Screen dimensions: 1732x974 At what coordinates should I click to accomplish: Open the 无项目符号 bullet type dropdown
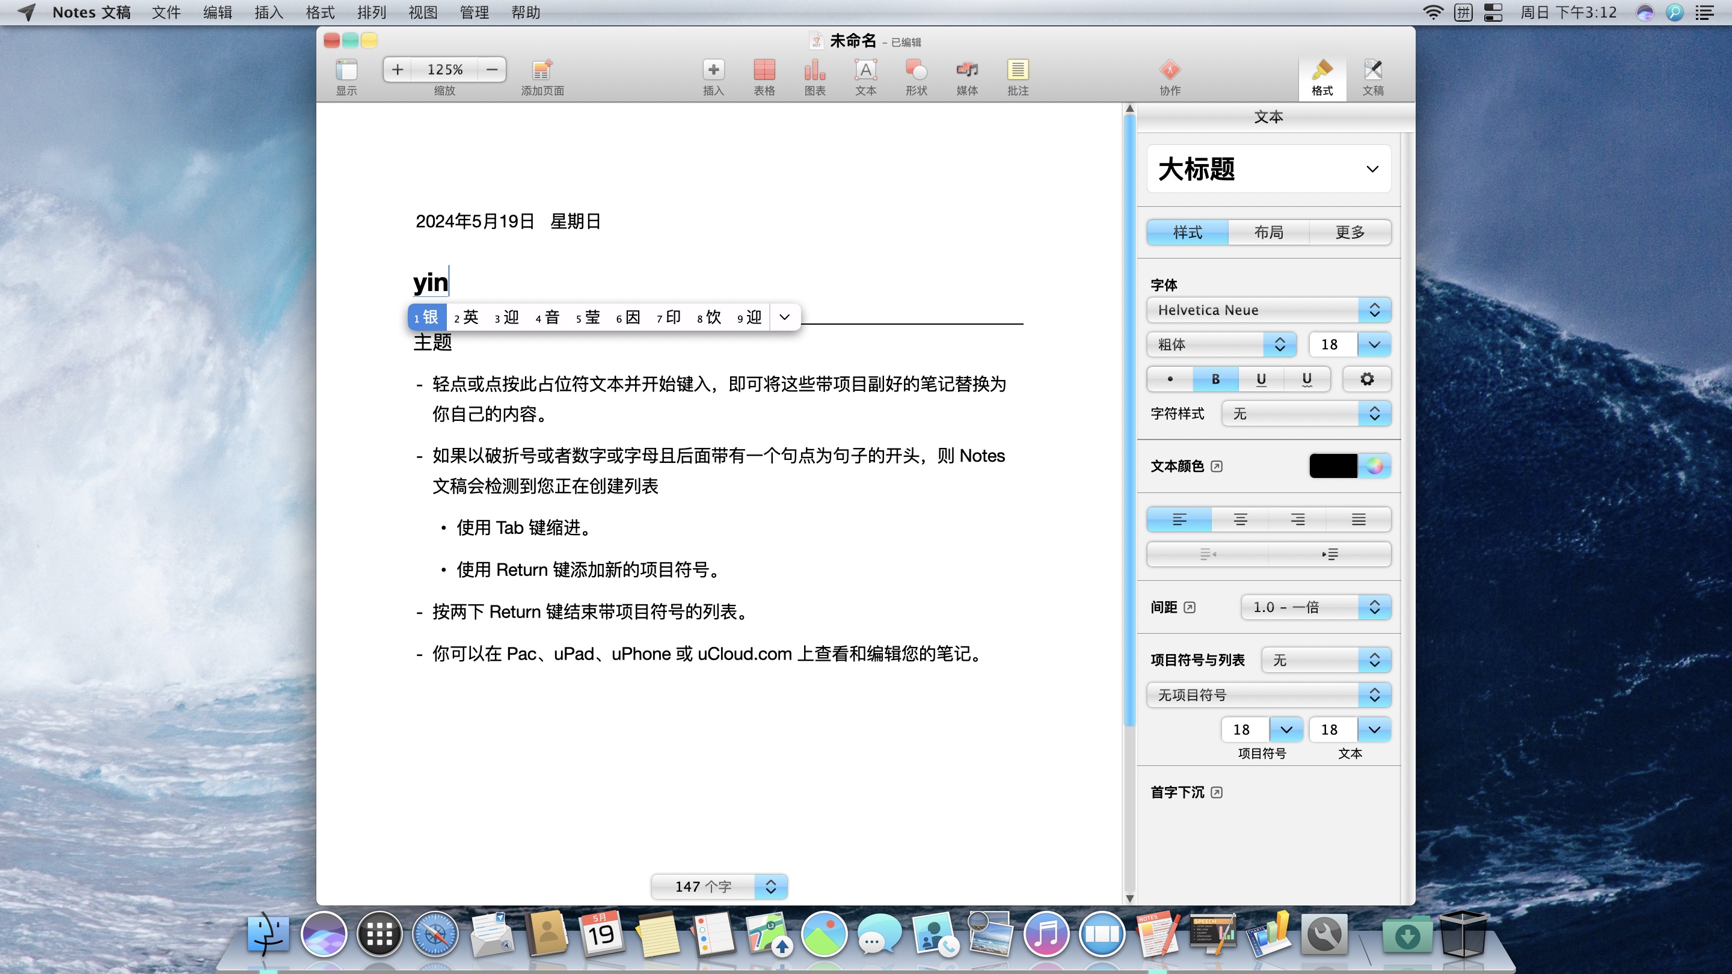coord(1269,695)
